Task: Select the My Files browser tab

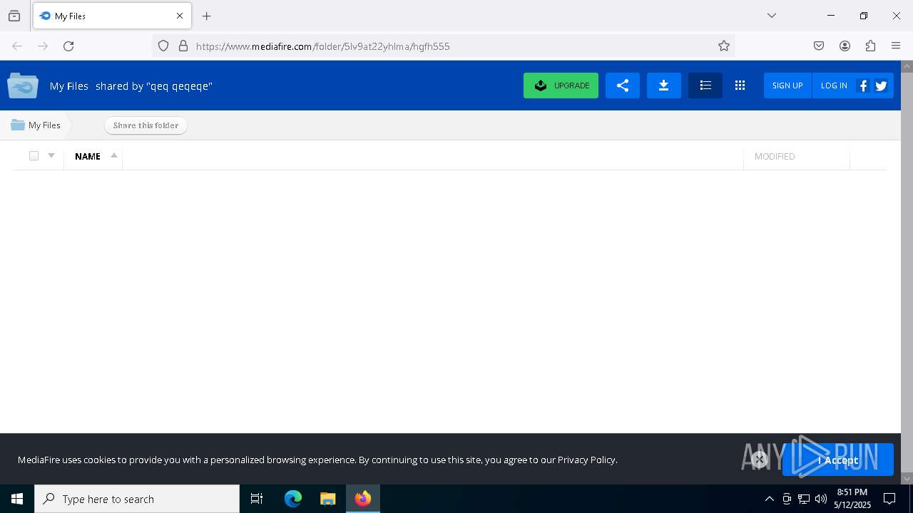Action: [x=112, y=16]
